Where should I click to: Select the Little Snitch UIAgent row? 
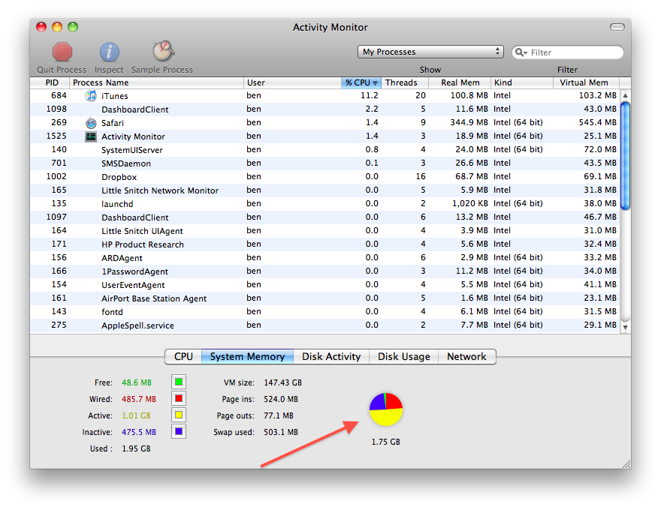point(325,230)
